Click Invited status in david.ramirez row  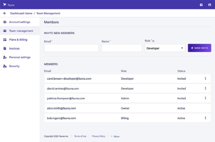(x=182, y=89)
